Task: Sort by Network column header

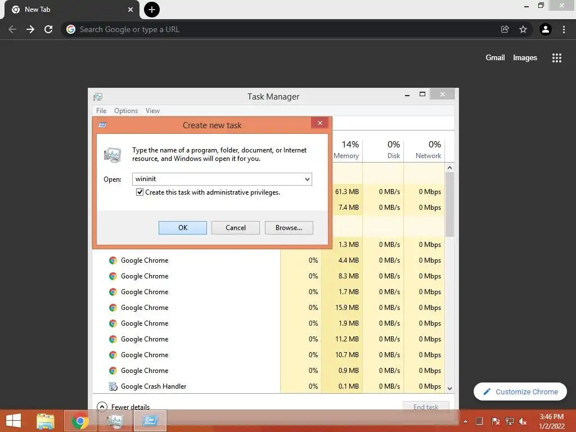Action: pos(424,150)
